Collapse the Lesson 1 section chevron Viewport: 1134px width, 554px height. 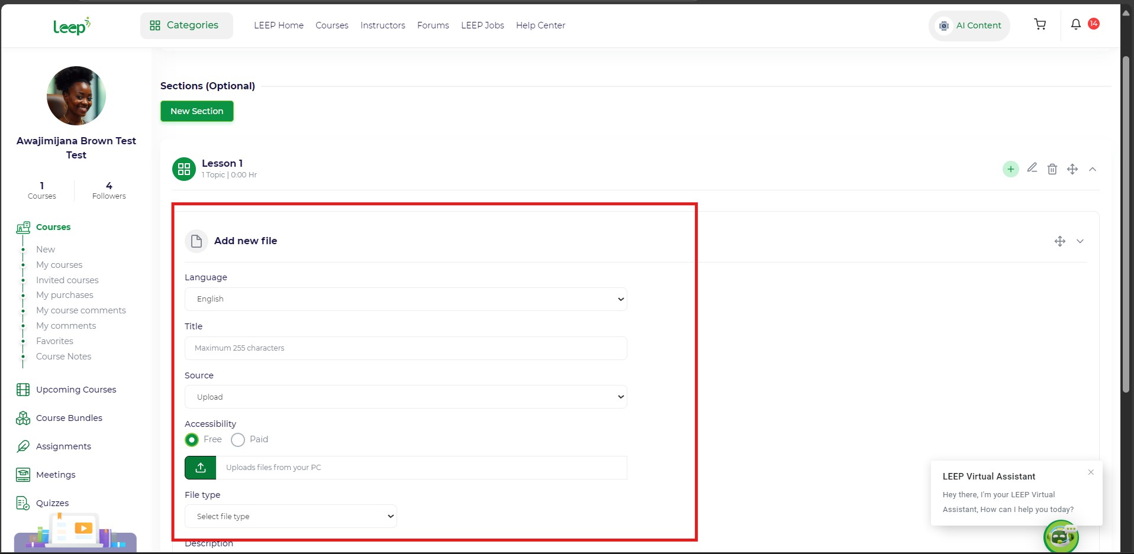1092,169
